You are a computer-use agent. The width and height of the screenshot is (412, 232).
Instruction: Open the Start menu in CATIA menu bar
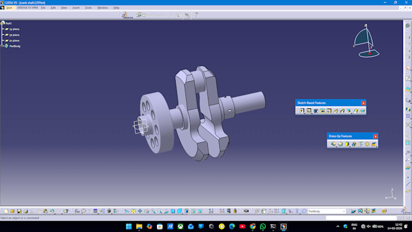tap(9, 8)
